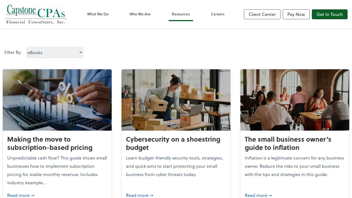
Task: Open the cybersecurity boxes image
Action: coord(176,100)
